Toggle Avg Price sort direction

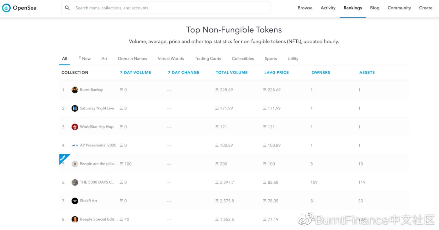click(276, 72)
